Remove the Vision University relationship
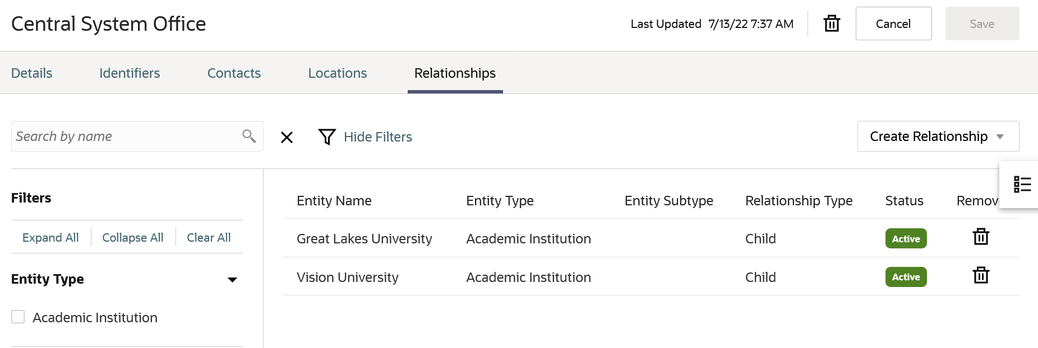This screenshot has width=1038, height=348. point(981,275)
